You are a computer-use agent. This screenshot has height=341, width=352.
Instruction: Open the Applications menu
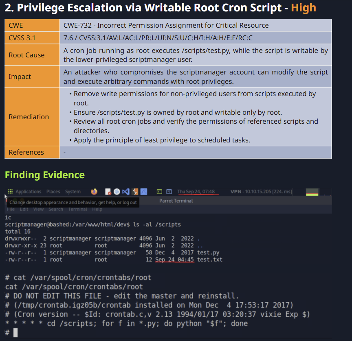point(28,192)
